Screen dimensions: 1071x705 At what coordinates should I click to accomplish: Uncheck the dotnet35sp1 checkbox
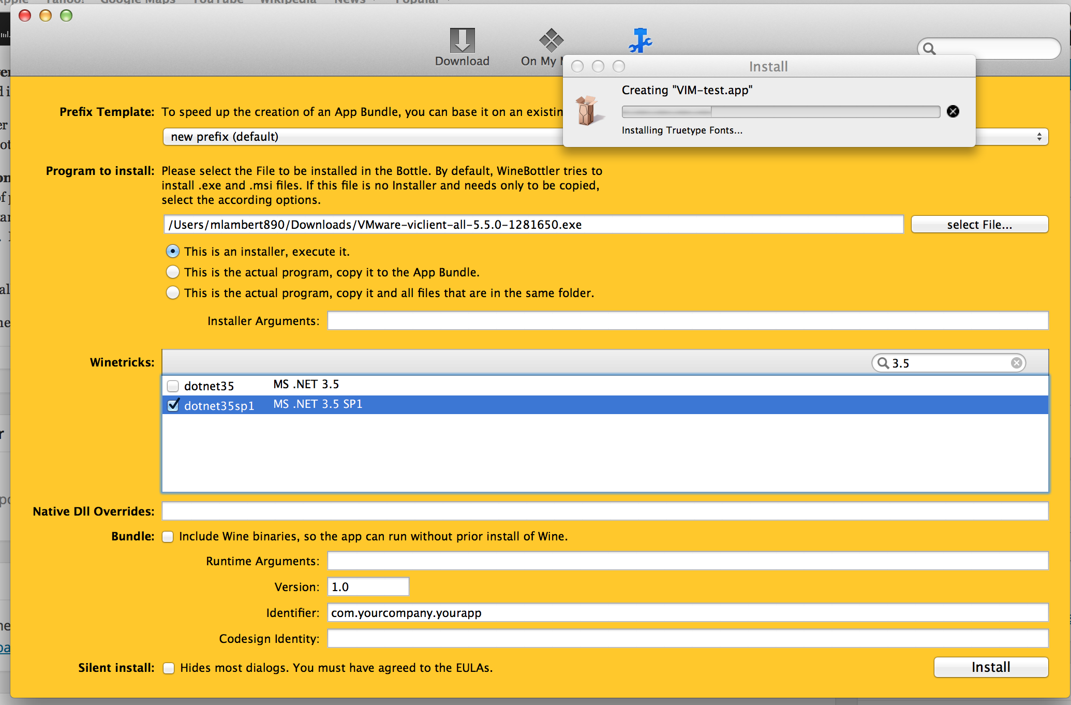(173, 405)
